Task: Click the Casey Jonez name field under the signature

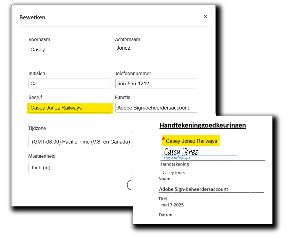Action: (174, 172)
